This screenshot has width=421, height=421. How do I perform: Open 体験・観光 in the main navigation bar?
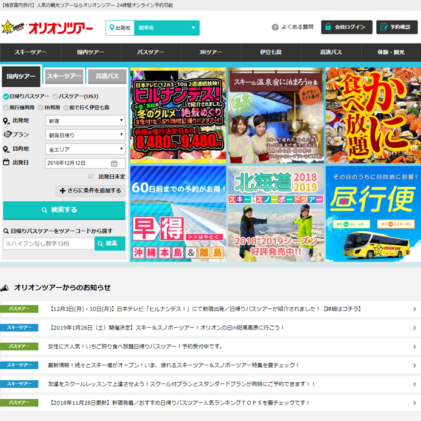(391, 52)
